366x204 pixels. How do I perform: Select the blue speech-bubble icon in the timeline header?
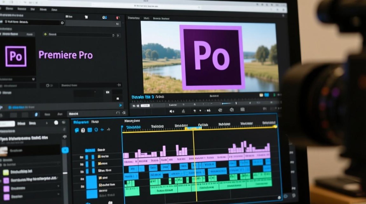(x=77, y=130)
